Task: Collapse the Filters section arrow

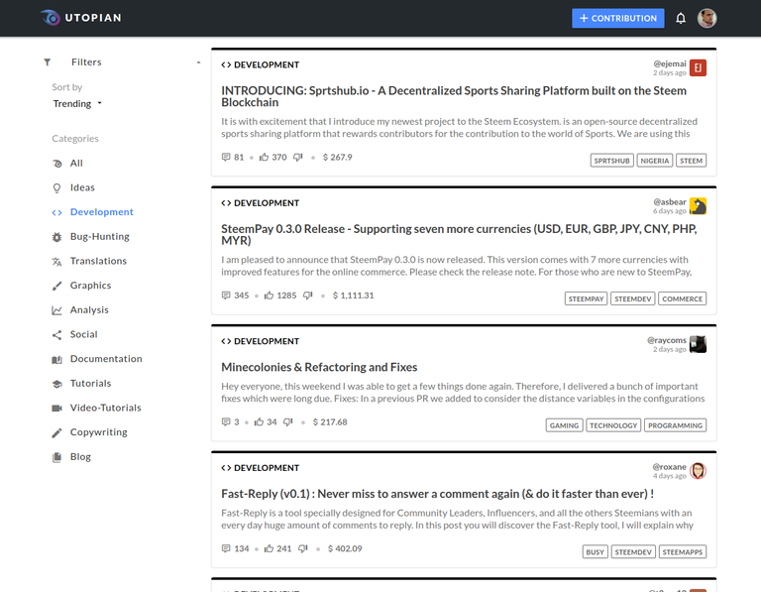Action: [x=198, y=62]
